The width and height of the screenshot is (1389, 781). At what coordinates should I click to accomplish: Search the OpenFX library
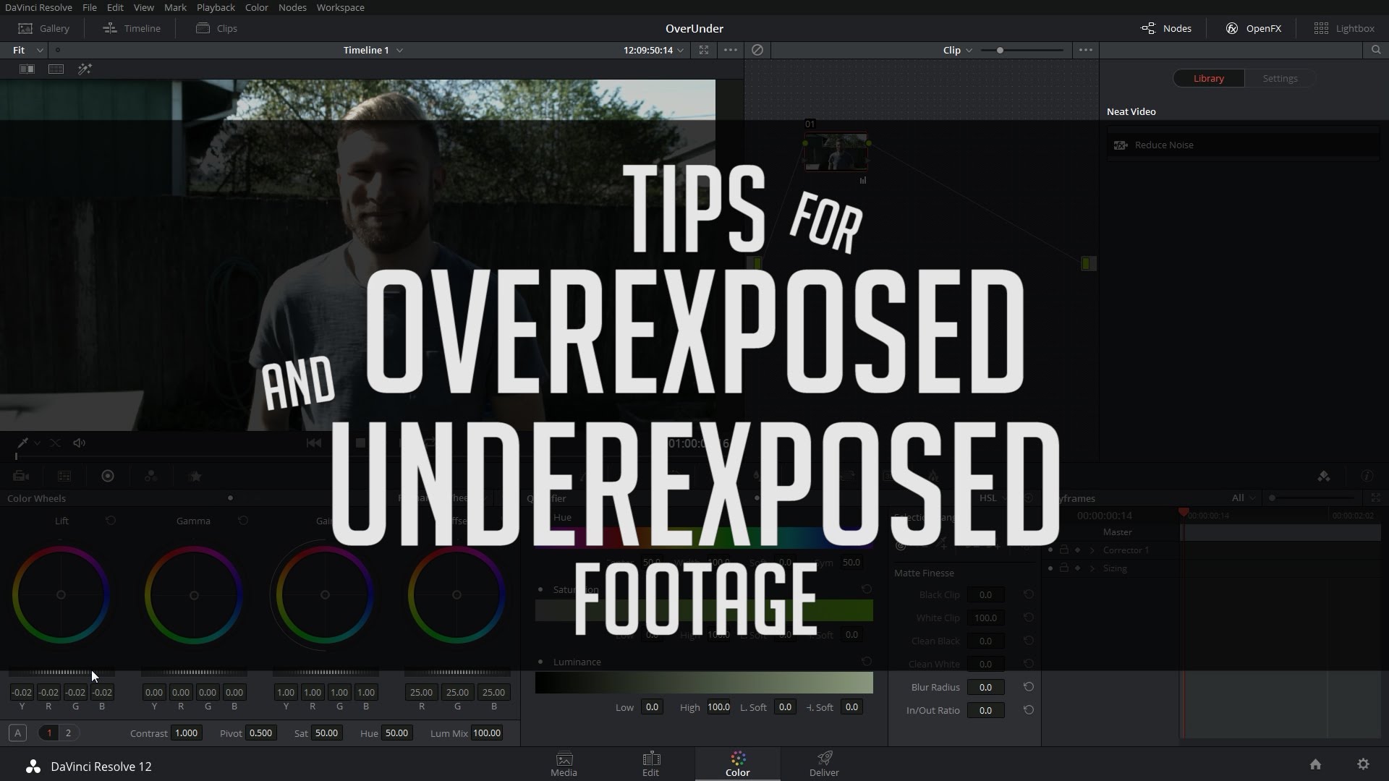tap(1376, 50)
